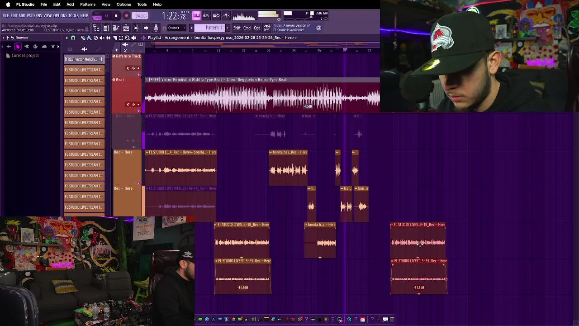This screenshot has width=579, height=326.
Task: Click the master volume meter bars
Action: tap(269, 14)
